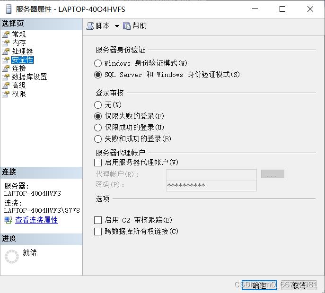
Task: Click the icon beside 常规 page
Action: click(6, 34)
